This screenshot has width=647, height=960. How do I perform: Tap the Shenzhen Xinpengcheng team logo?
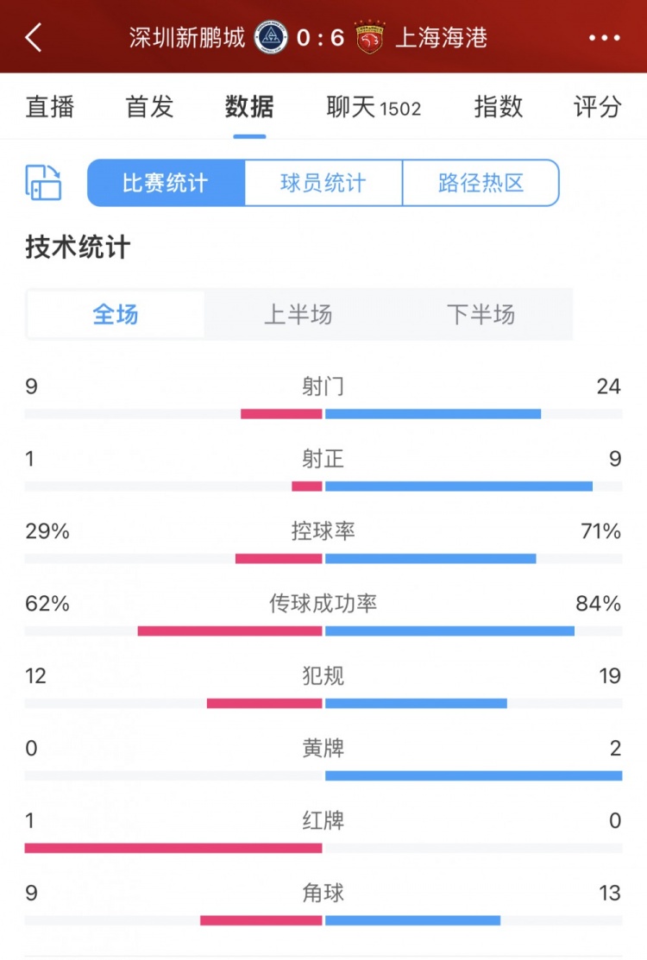[271, 38]
